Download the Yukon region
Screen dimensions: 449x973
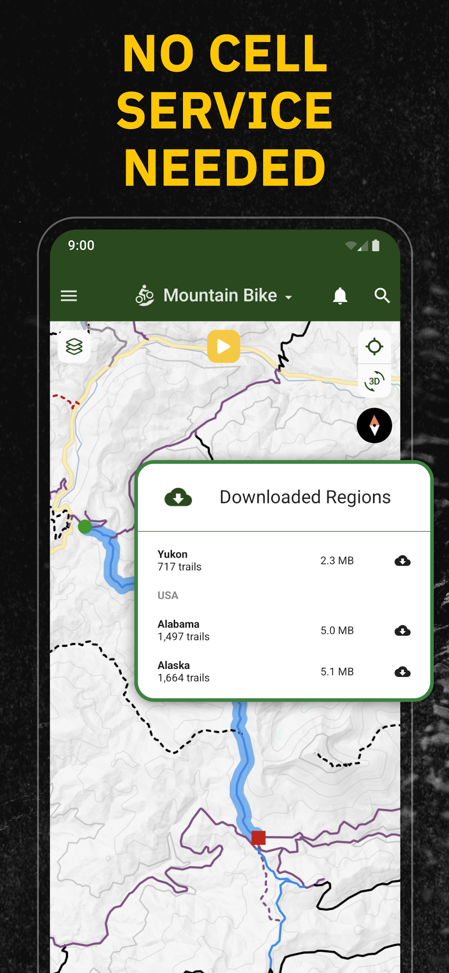pyautogui.click(x=402, y=561)
